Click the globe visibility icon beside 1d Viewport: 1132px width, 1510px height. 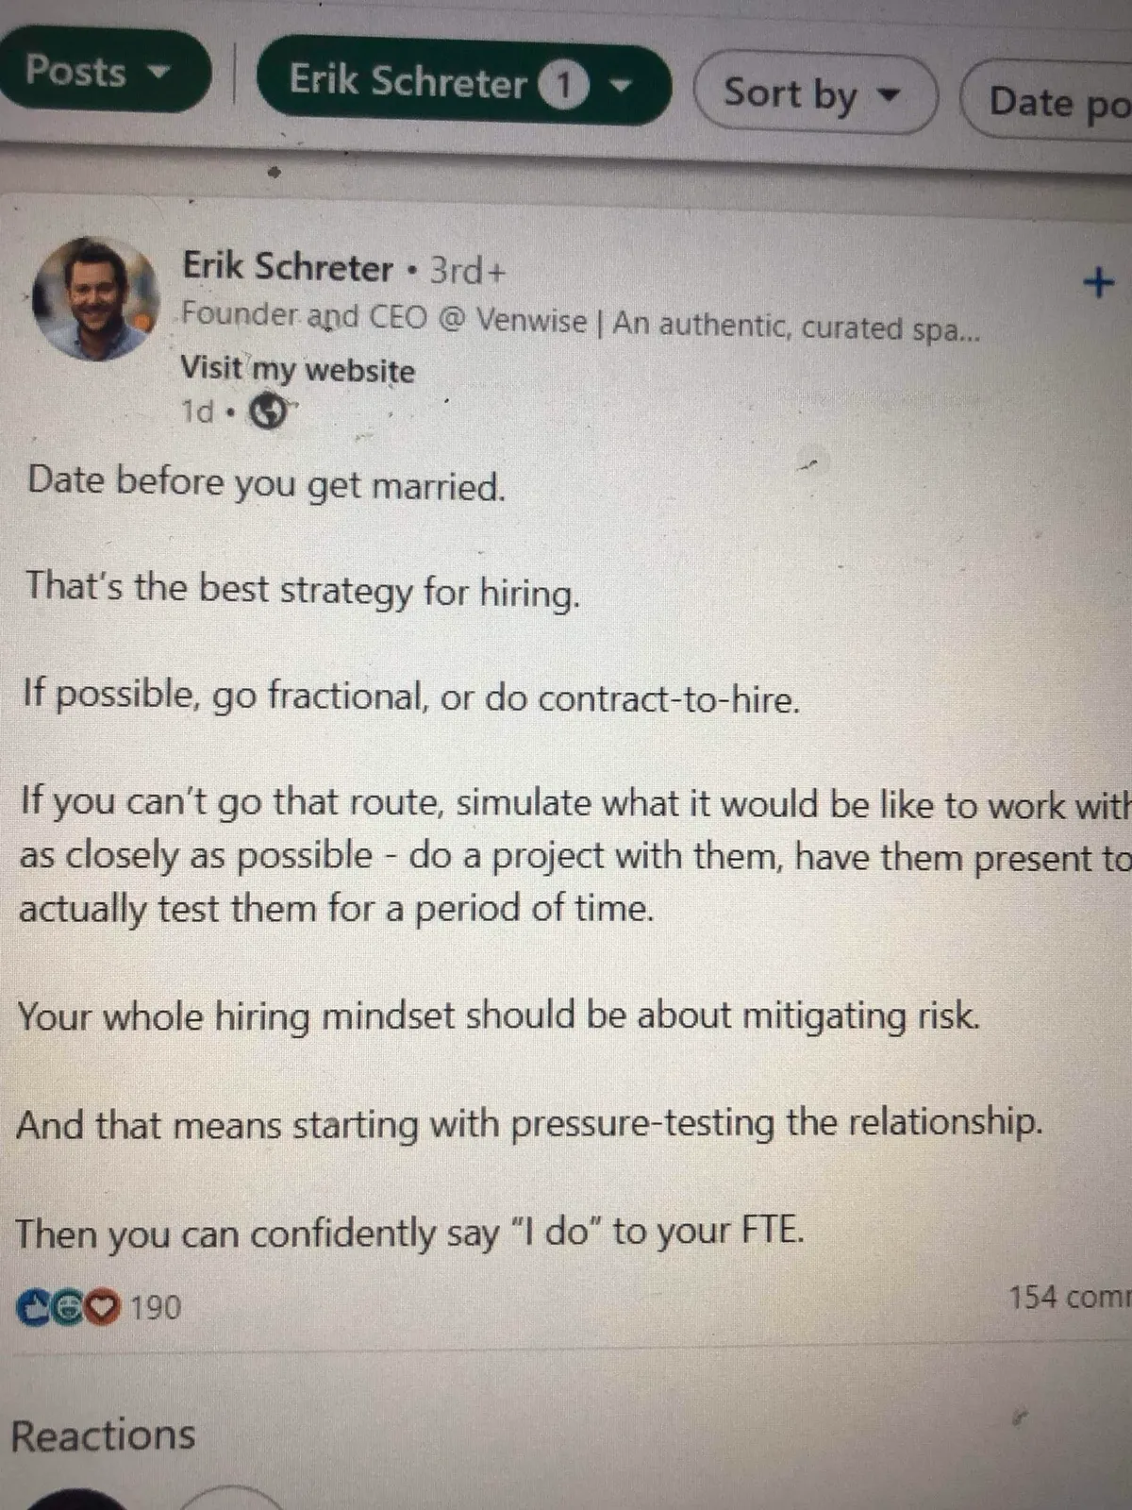pyautogui.click(x=267, y=411)
